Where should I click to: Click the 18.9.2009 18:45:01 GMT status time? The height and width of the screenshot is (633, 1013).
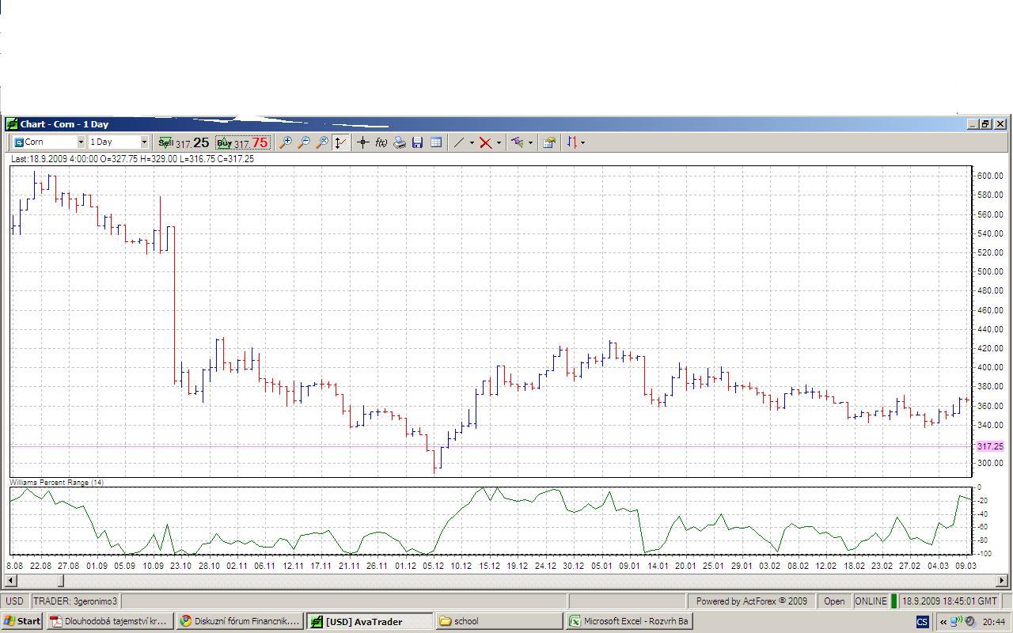950,601
